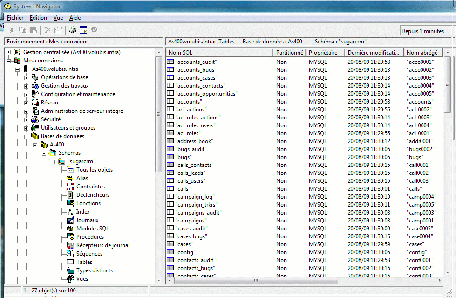Expand the Gestion centralisée node

pyautogui.click(x=9, y=52)
